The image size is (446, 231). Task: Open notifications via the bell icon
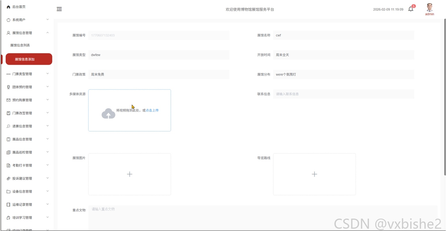(x=411, y=9)
